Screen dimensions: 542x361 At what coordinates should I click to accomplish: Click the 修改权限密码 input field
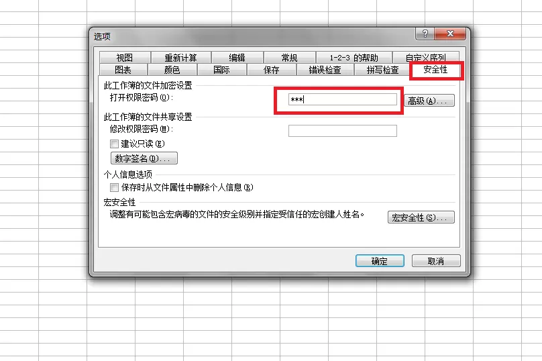click(x=343, y=131)
